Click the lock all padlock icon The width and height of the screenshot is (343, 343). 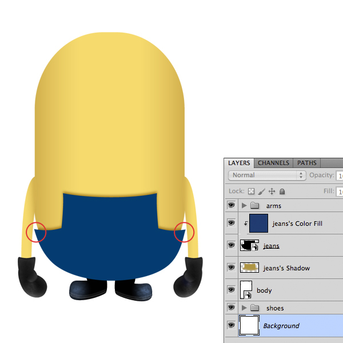point(282,192)
